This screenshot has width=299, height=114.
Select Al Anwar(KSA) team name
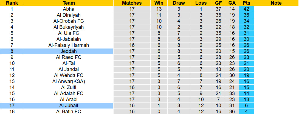[69, 81]
